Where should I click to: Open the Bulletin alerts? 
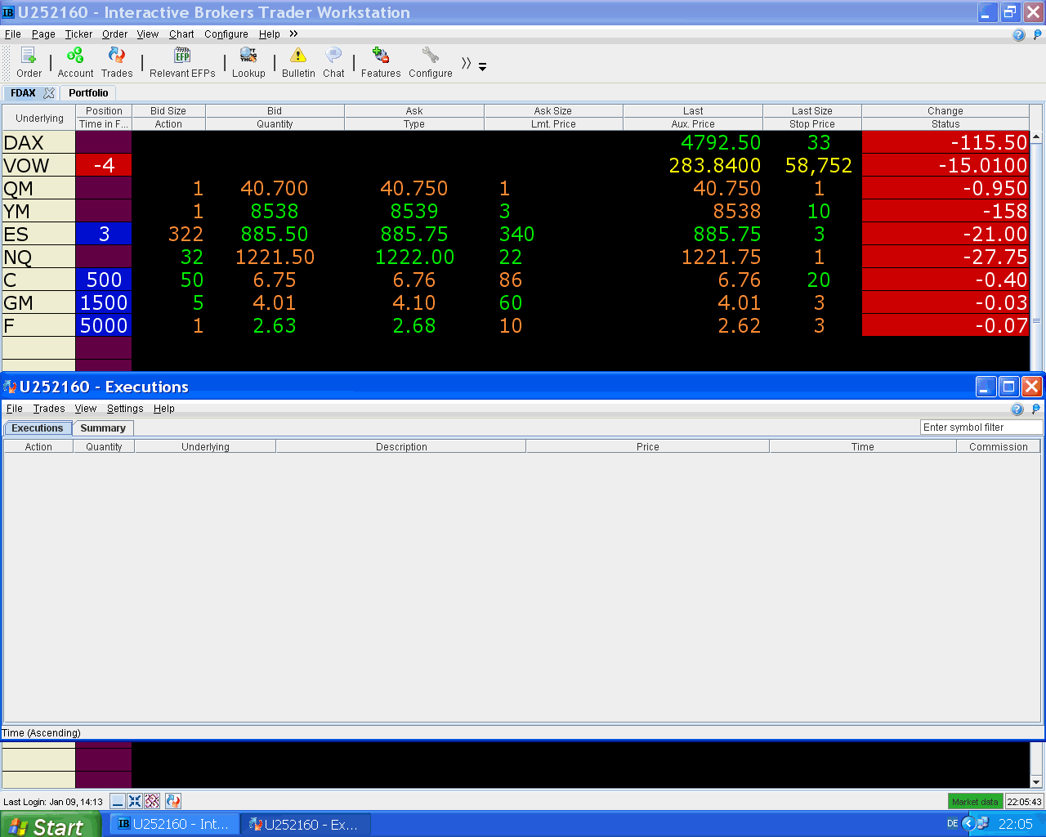coord(298,62)
